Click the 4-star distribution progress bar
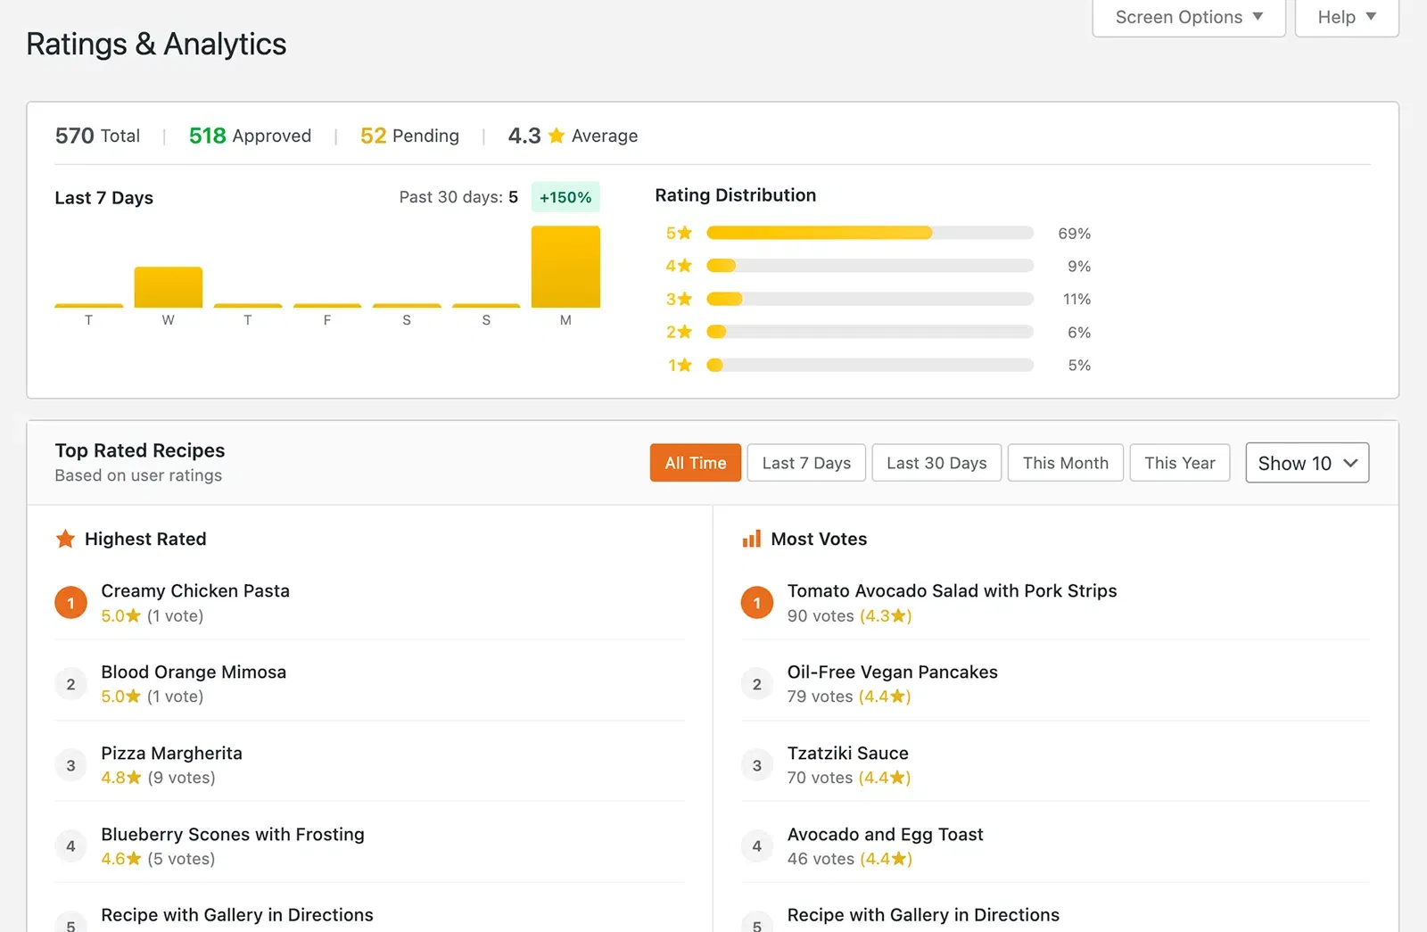The width and height of the screenshot is (1427, 932). click(x=870, y=266)
